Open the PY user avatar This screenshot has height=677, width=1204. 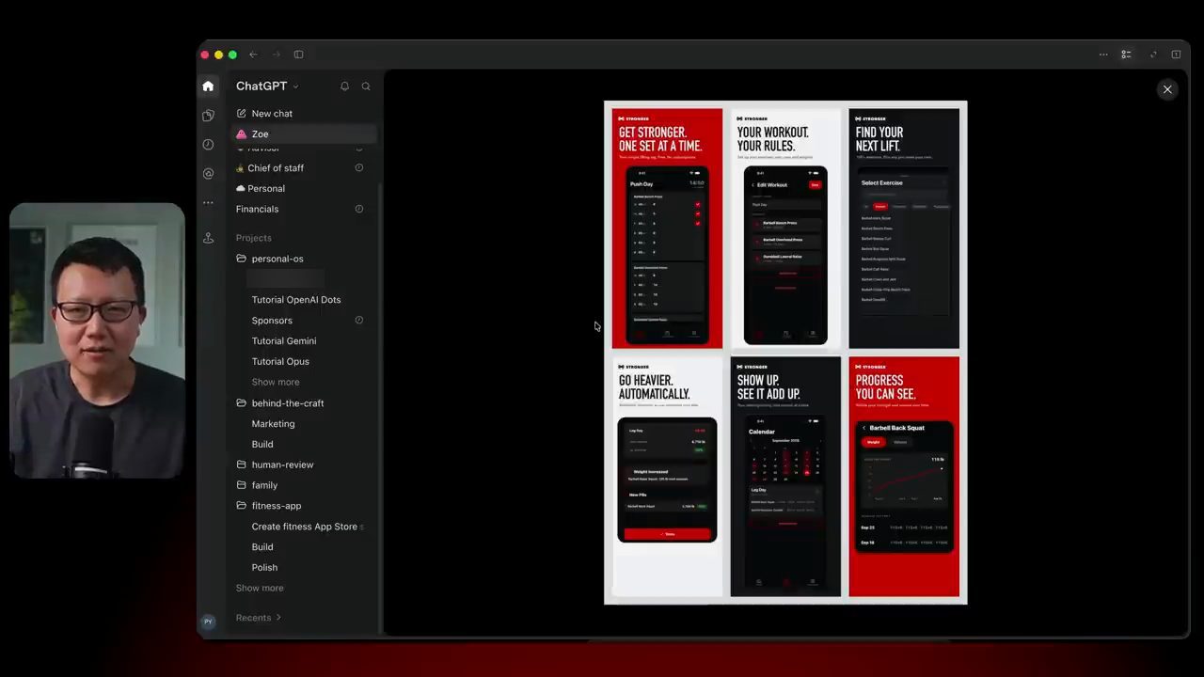pos(208,622)
